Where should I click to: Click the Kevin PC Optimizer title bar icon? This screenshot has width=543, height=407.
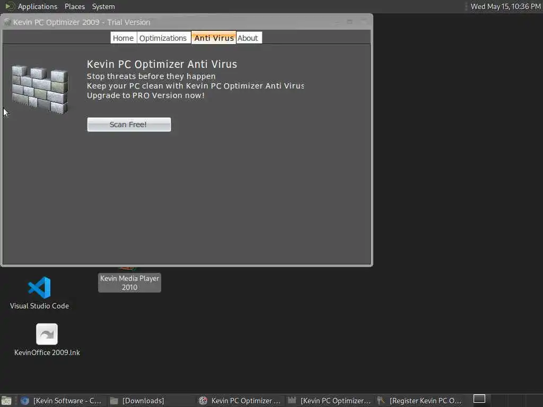pyautogui.click(x=7, y=22)
